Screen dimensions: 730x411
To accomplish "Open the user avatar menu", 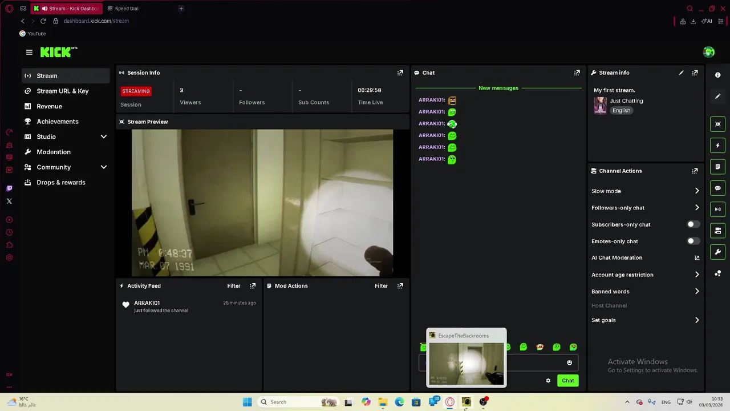I will tap(709, 52).
